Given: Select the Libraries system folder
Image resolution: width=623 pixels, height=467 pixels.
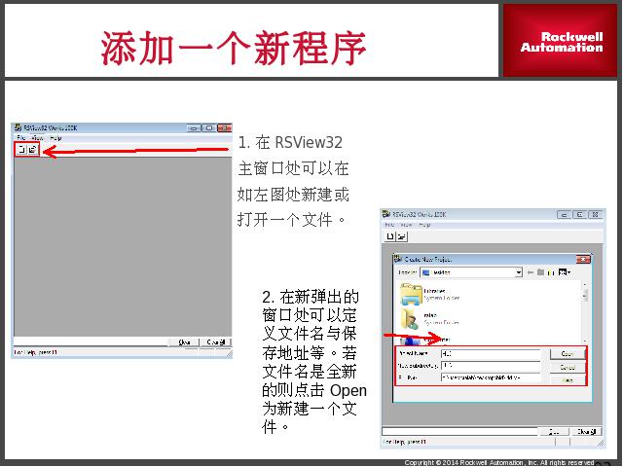Looking at the screenshot, I should click(x=430, y=294).
